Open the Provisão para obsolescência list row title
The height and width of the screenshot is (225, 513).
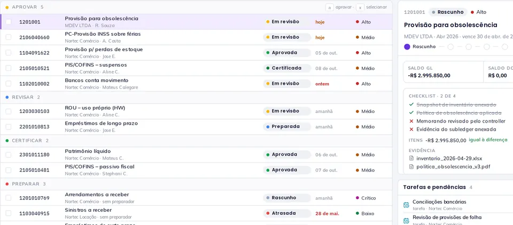pos(102,19)
